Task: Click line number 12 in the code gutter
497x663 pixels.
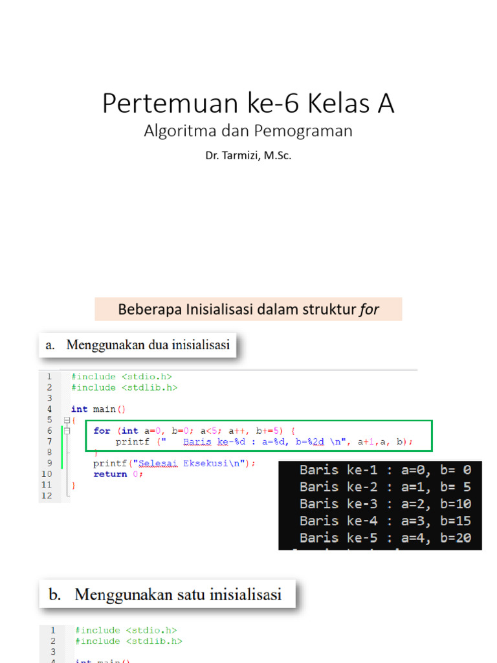Action: tap(47, 496)
